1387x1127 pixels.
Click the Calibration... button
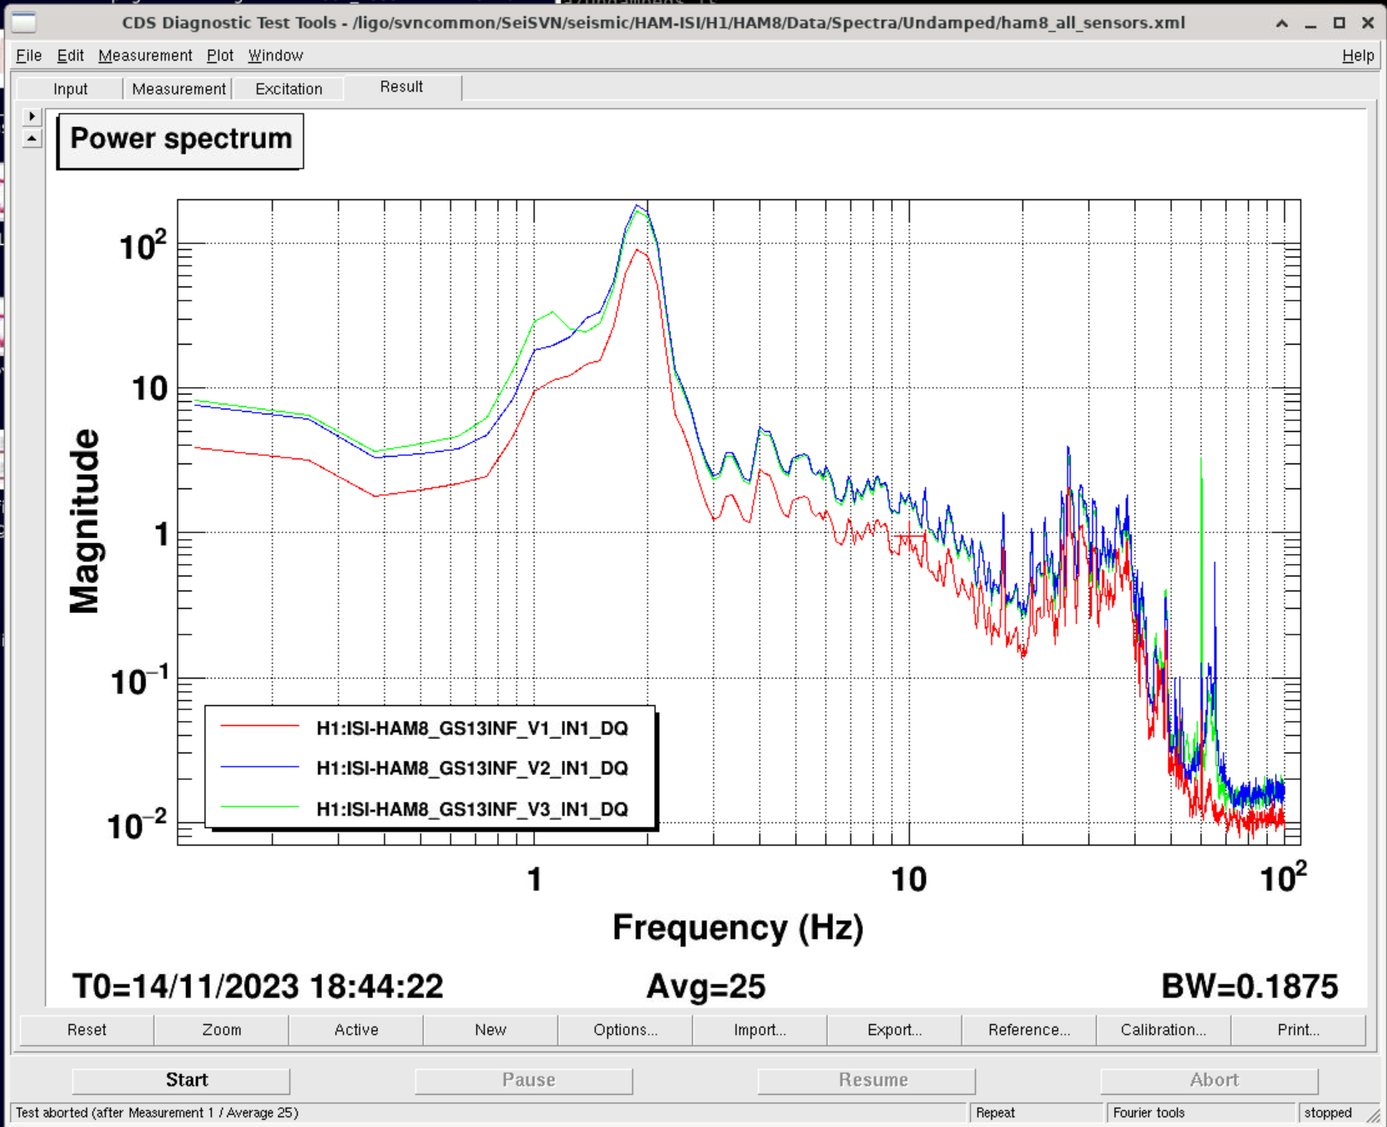(1163, 1030)
